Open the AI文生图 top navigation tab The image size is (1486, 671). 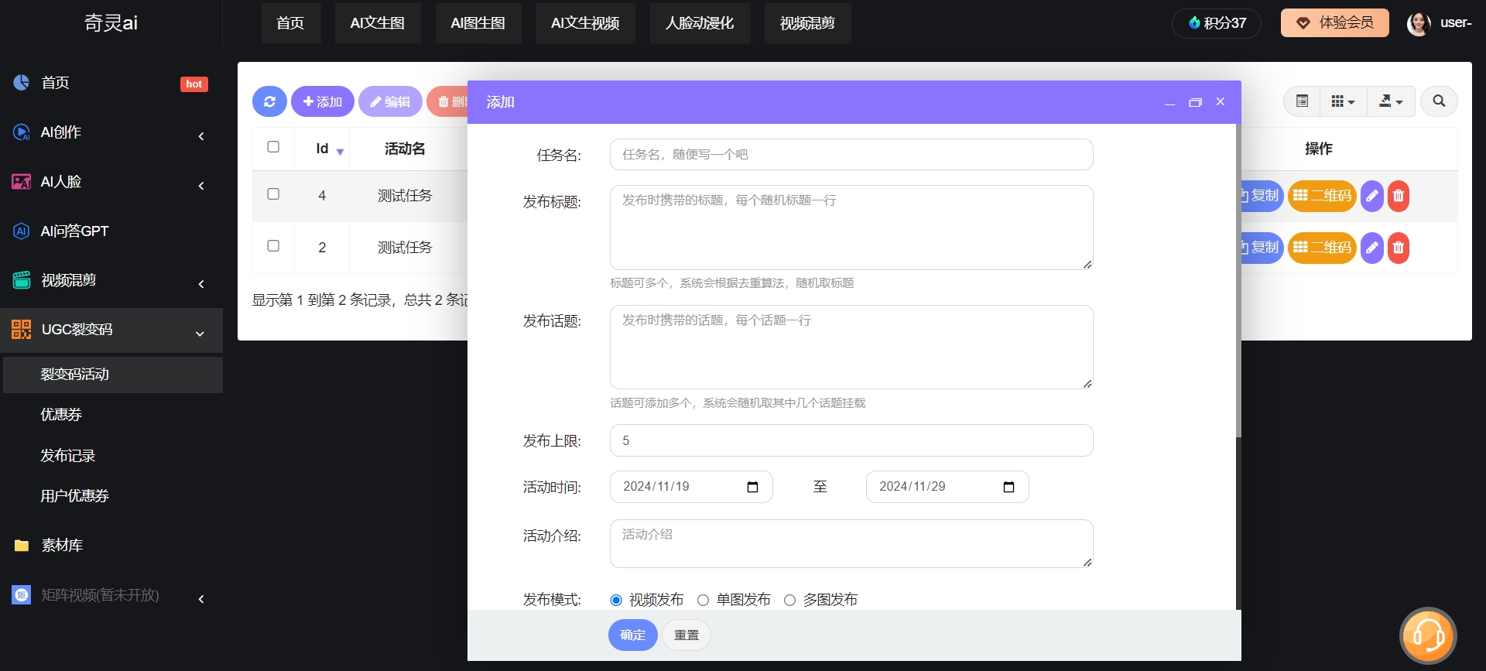click(x=378, y=23)
